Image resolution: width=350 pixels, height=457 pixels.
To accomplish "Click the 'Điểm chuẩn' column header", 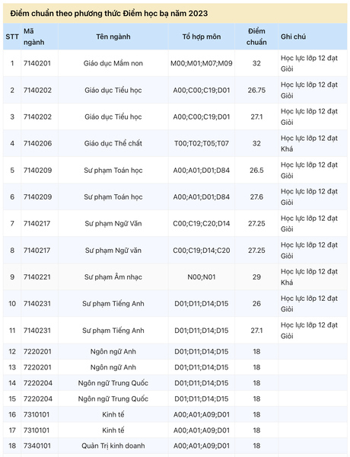I will coord(256,37).
